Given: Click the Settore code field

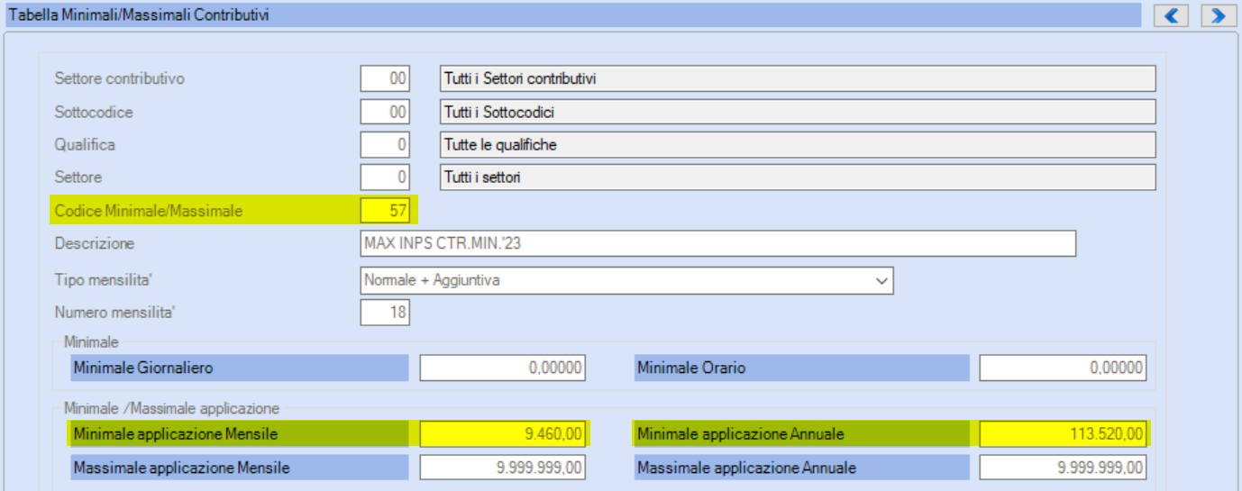Looking at the screenshot, I should [385, 177].
